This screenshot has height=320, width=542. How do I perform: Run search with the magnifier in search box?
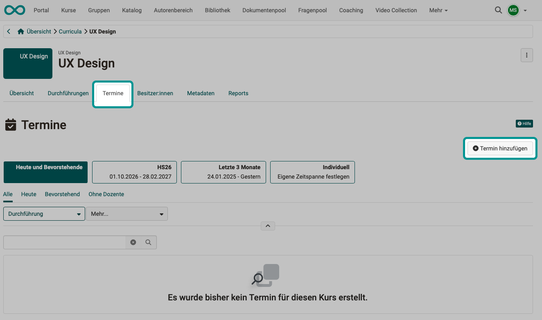pyautogui.click(x=148, y=242)
